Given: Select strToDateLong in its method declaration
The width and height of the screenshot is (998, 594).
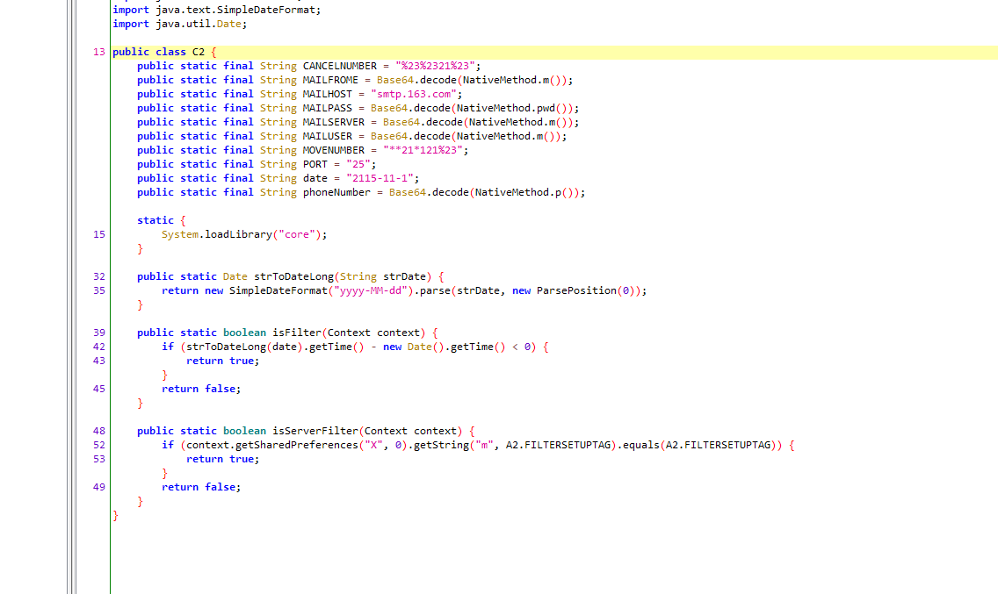Looking at the screenshot, I should (296, 276).
